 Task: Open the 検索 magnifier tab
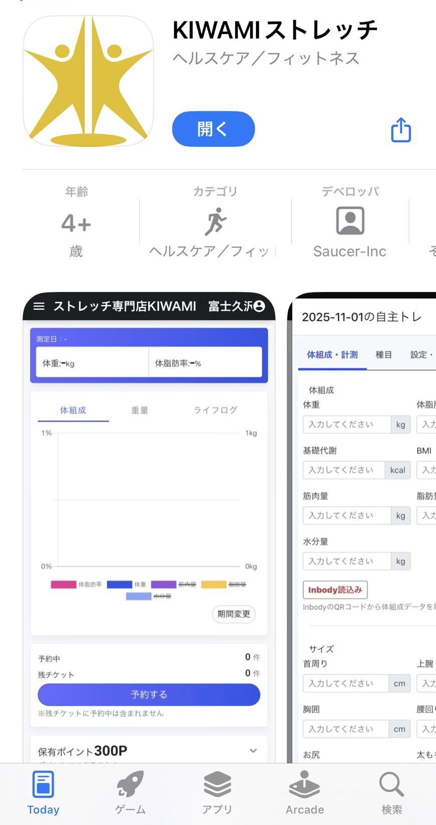[392, 792]
